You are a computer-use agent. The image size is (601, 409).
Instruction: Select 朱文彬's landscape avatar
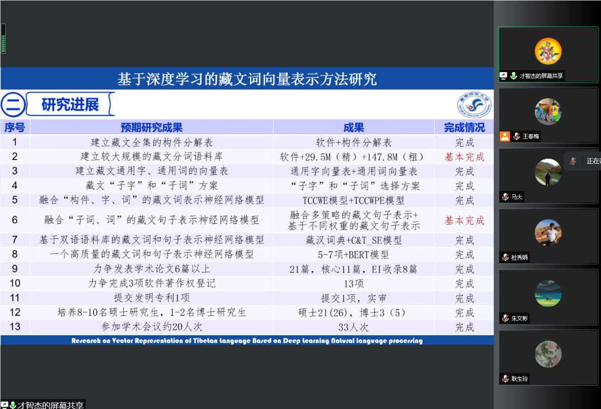(x=548, y=293)
